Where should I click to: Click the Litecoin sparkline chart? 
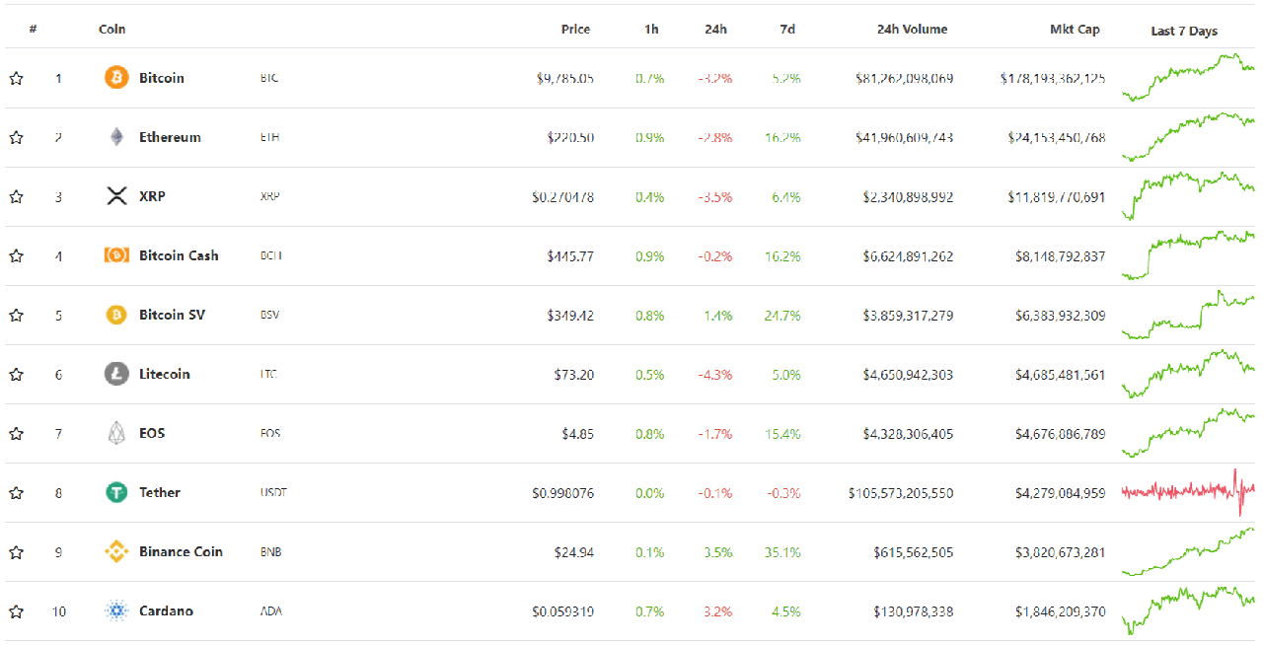click(x=1188, y=373)
